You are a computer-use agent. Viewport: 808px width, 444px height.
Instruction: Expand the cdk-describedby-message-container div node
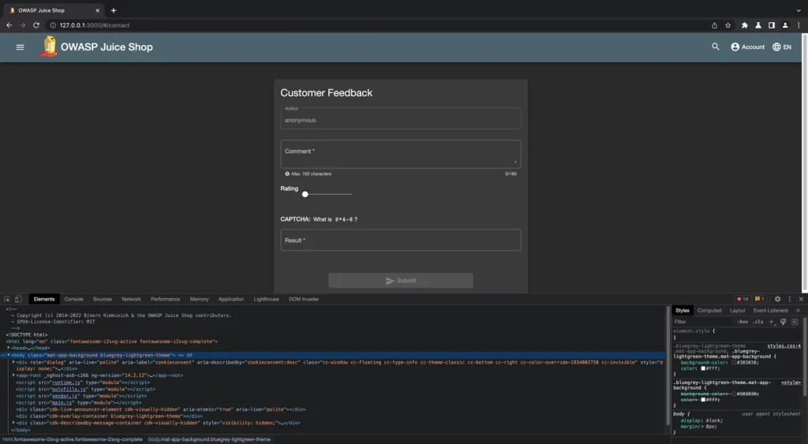tap(13, 423)
